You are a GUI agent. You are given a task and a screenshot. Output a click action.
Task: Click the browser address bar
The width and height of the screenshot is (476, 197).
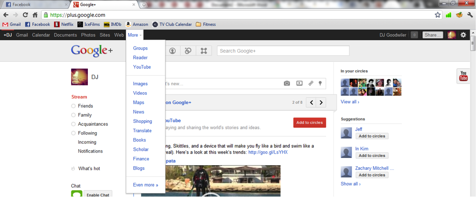pos(241,15)
